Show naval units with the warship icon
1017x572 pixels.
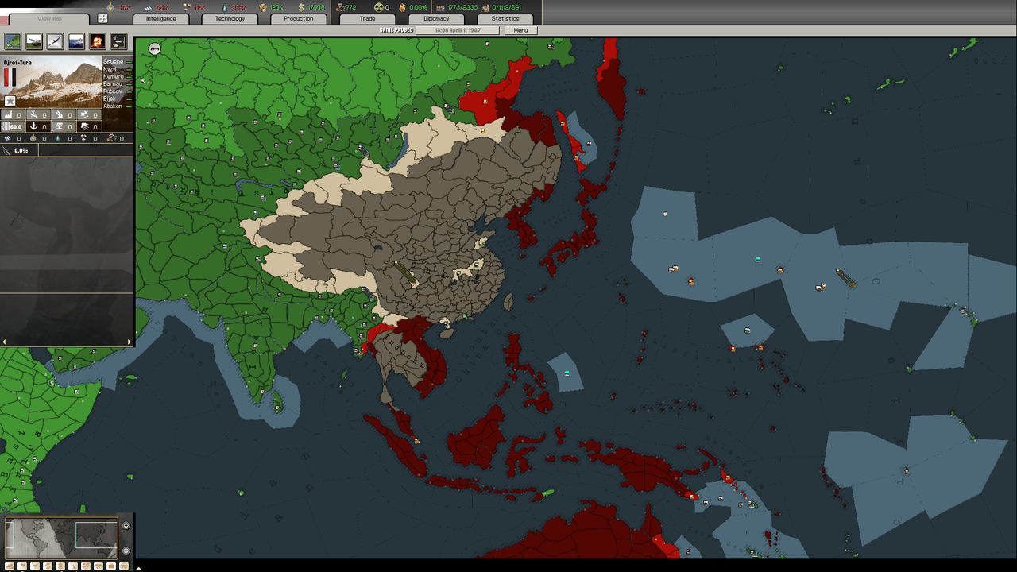pyautogui.click(x=76, y=41)
